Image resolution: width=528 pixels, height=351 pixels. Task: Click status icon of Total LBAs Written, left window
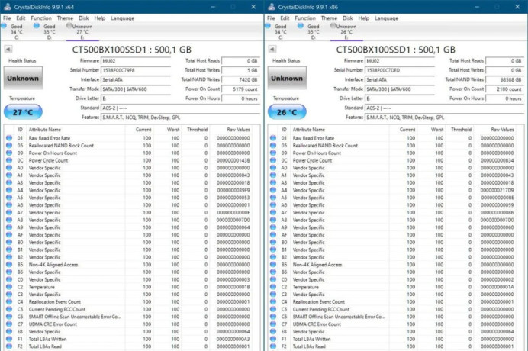[x=9, y=339]
